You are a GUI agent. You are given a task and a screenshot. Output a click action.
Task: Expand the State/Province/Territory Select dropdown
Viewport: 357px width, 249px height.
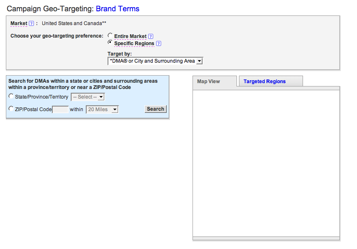[x=87, y=97]
